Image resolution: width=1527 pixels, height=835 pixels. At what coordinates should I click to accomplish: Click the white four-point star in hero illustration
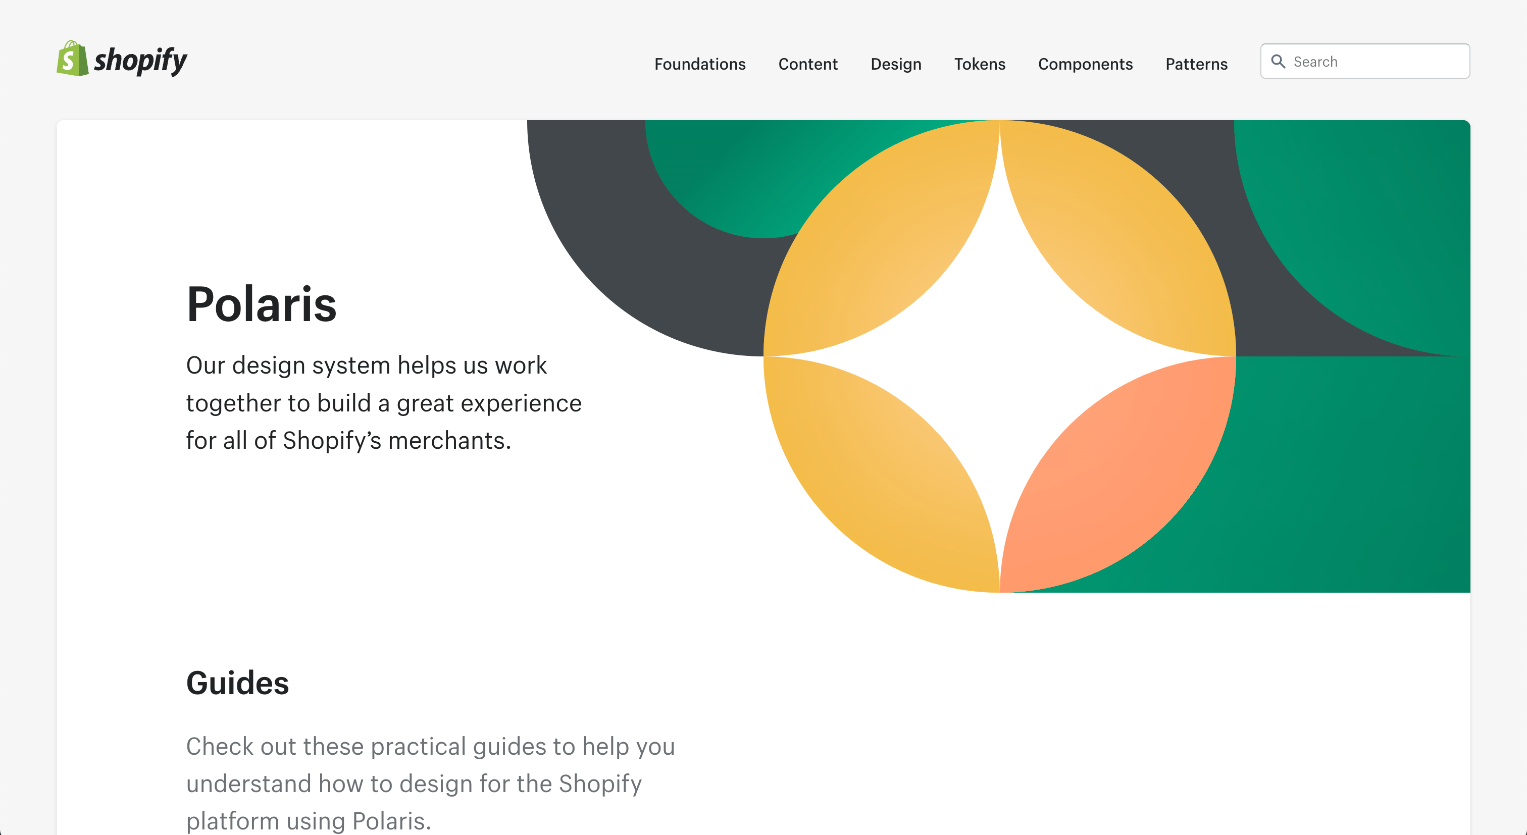click(x=999, y=356)
